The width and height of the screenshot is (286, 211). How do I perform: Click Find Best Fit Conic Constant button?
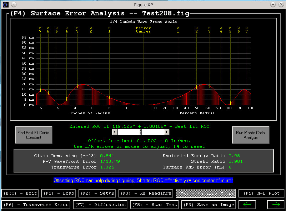(34, 135)
